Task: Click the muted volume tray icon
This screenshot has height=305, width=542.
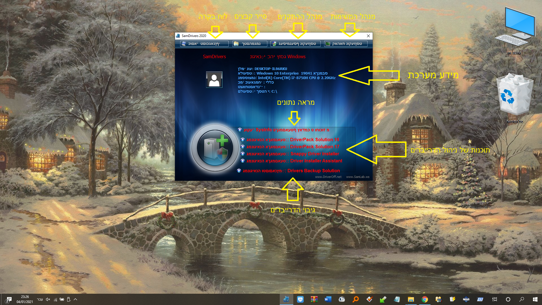Action: click(48, 299)
